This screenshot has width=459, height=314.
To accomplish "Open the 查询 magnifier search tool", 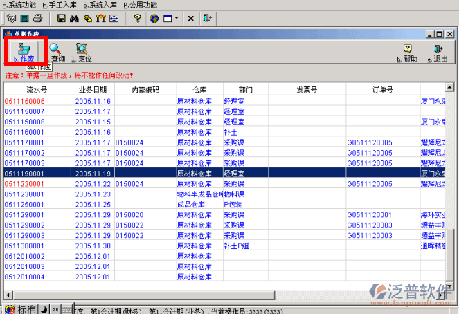I will 57,52.
